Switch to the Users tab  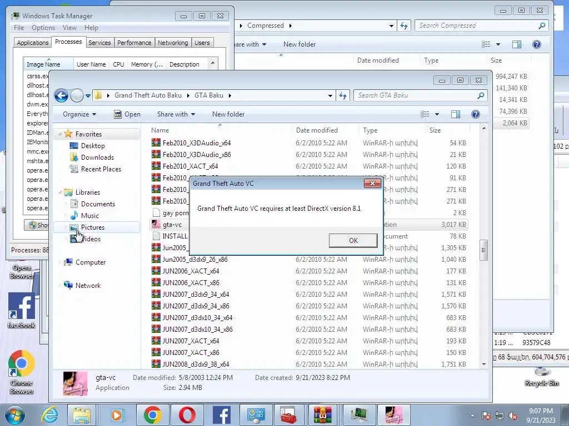pos(202,43)
